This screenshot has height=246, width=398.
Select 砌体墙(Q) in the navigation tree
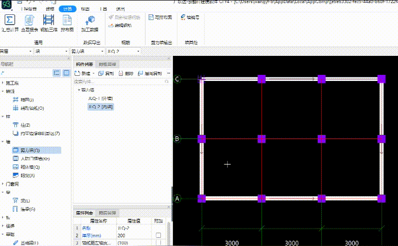pyautogui.click(x=26, y=167)
